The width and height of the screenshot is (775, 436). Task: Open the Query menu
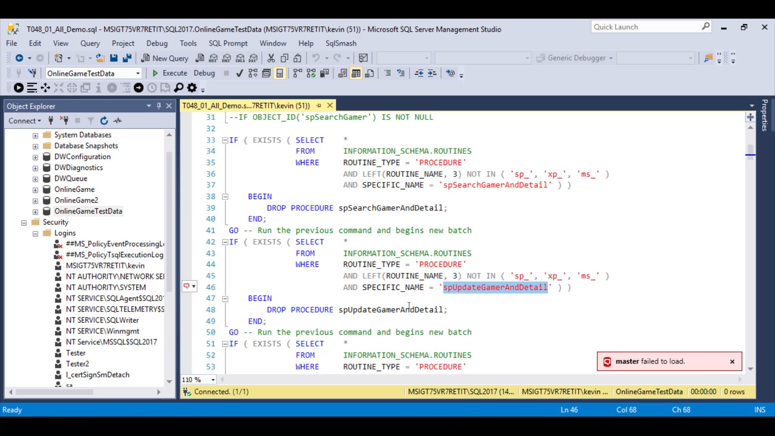coord(90,43)
